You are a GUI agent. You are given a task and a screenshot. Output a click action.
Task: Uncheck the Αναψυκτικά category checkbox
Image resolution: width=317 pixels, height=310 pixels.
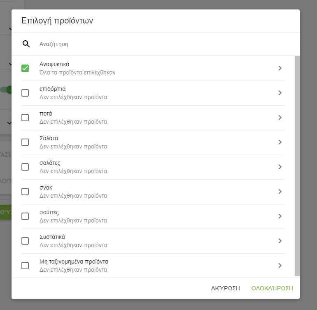click(x=25, y=68)
